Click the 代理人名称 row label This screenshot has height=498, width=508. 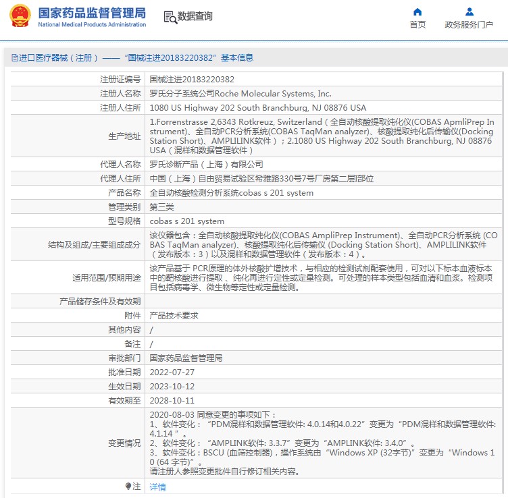(x=120, y=165)
